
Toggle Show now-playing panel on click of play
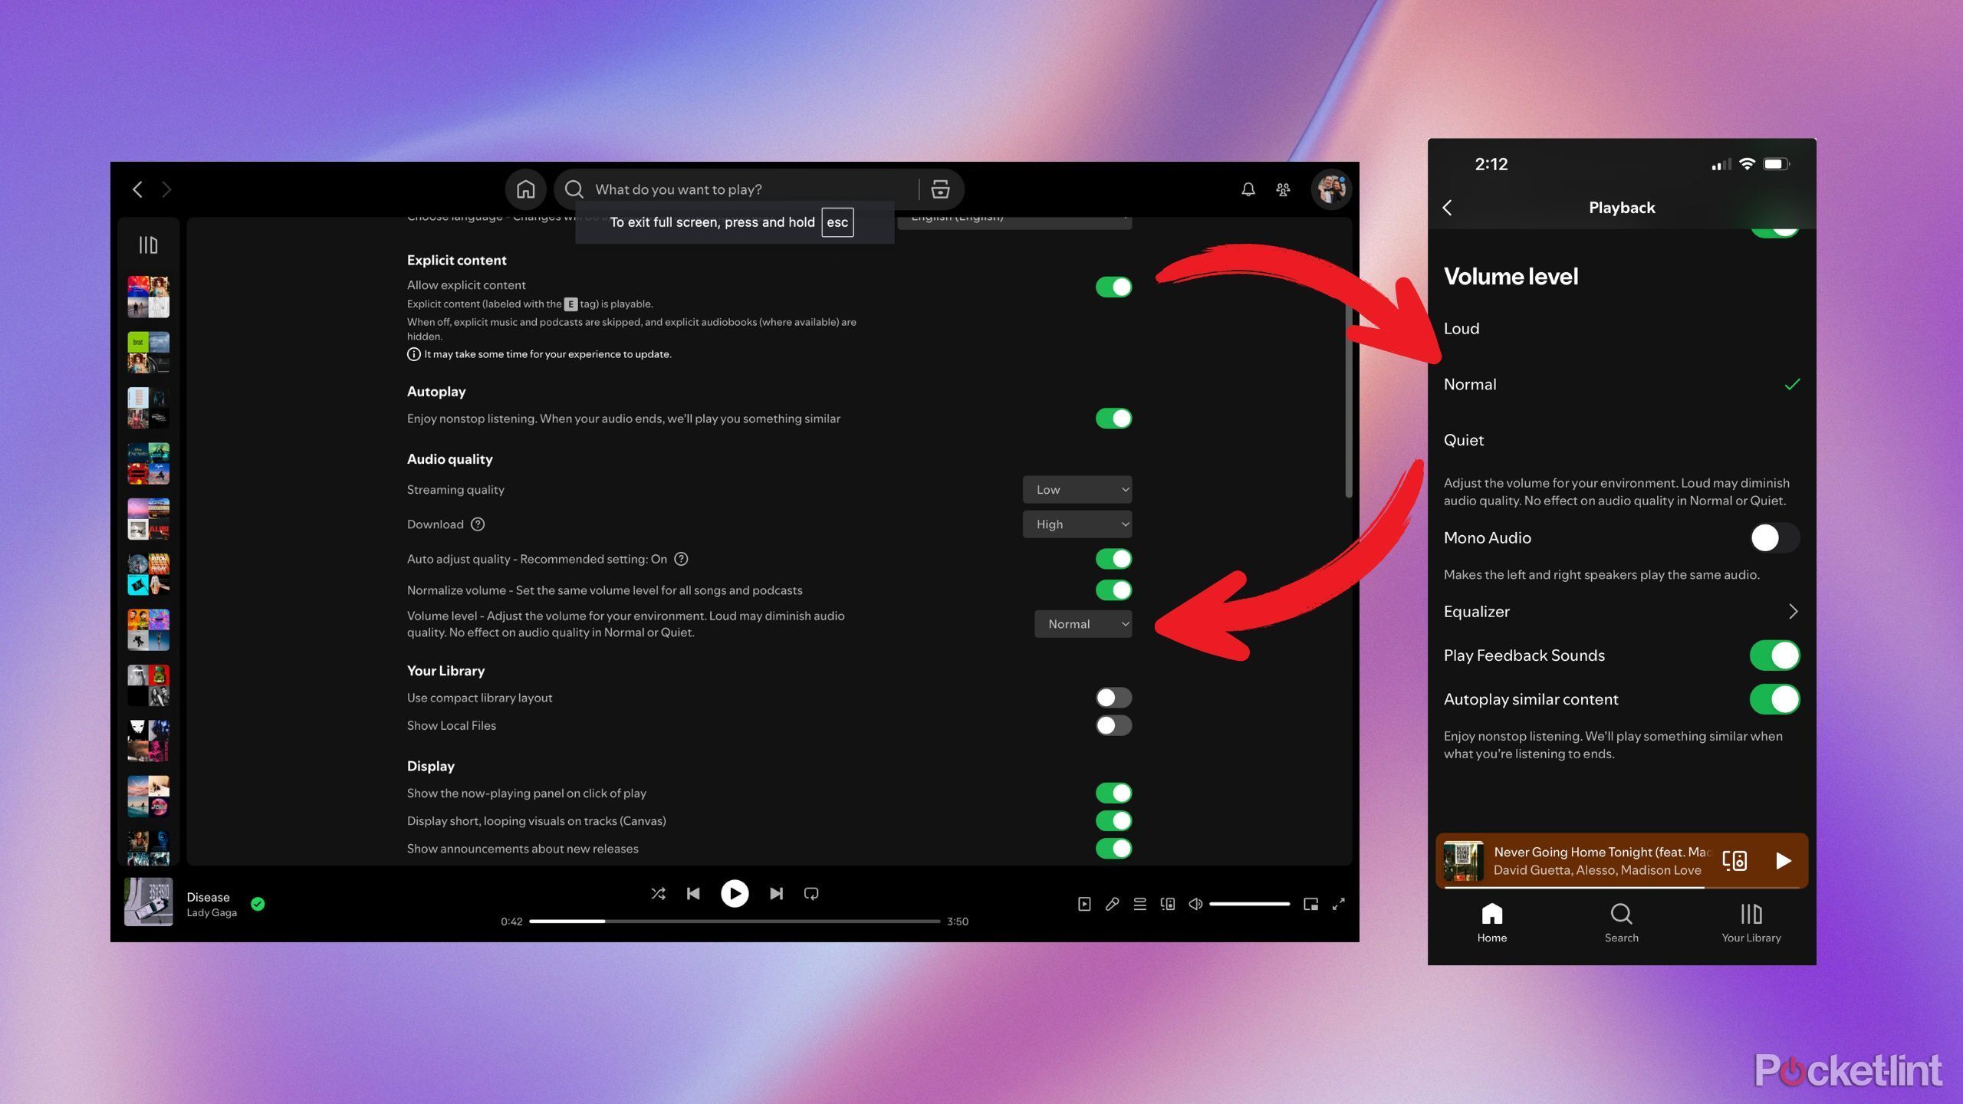[x=1113, y=793]
